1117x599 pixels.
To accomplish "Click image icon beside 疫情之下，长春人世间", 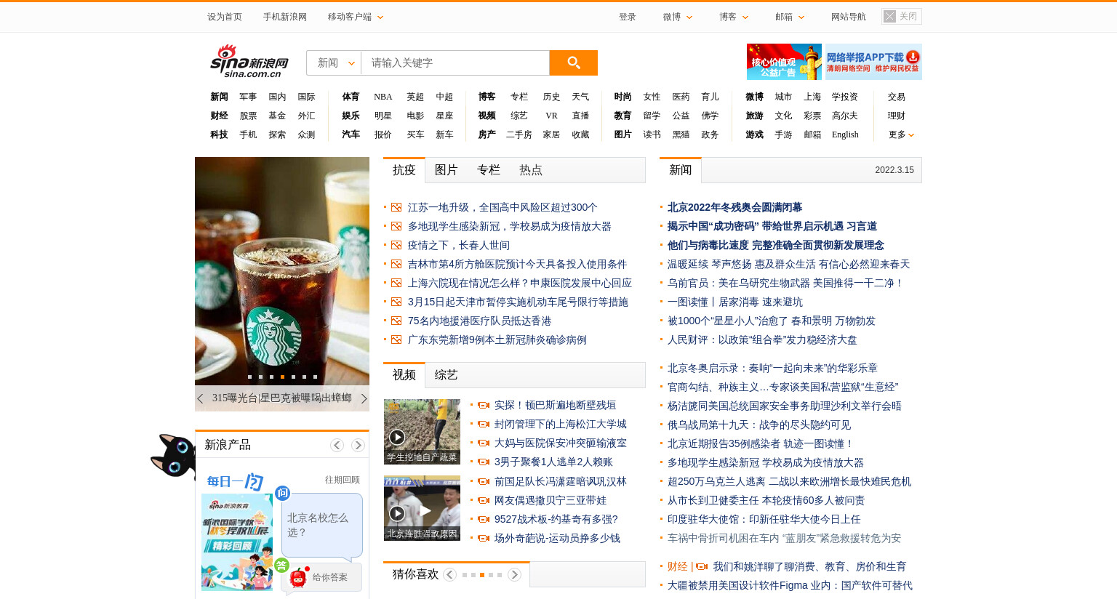I will click(396, 245).
